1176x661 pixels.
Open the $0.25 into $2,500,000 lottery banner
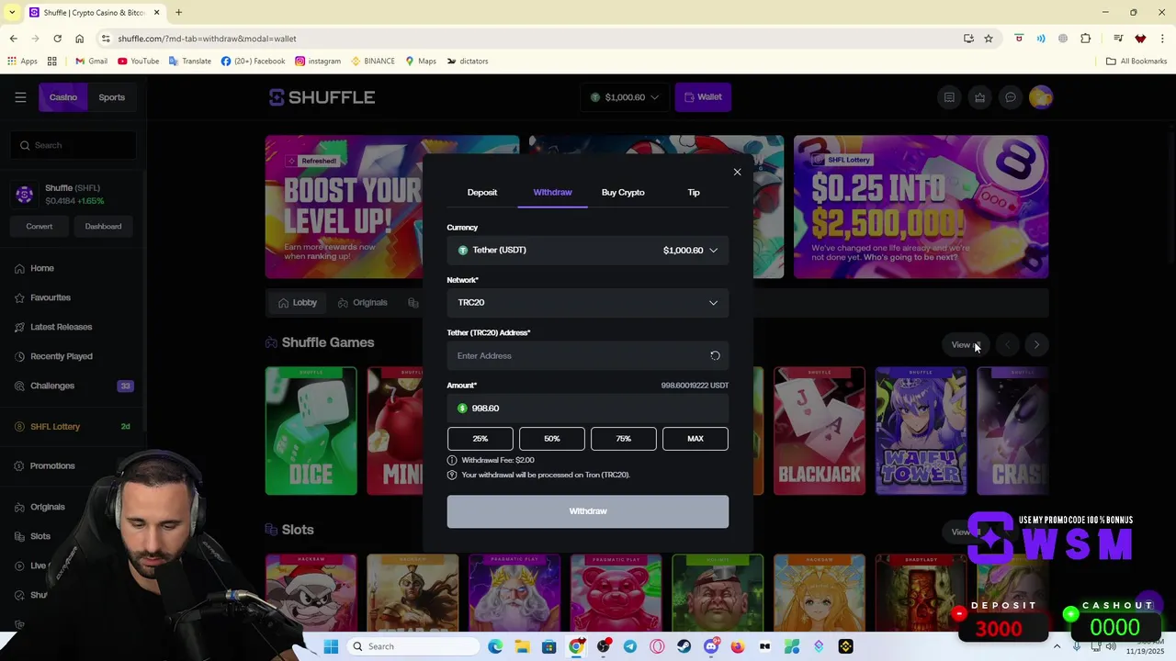tap(921, 207)
